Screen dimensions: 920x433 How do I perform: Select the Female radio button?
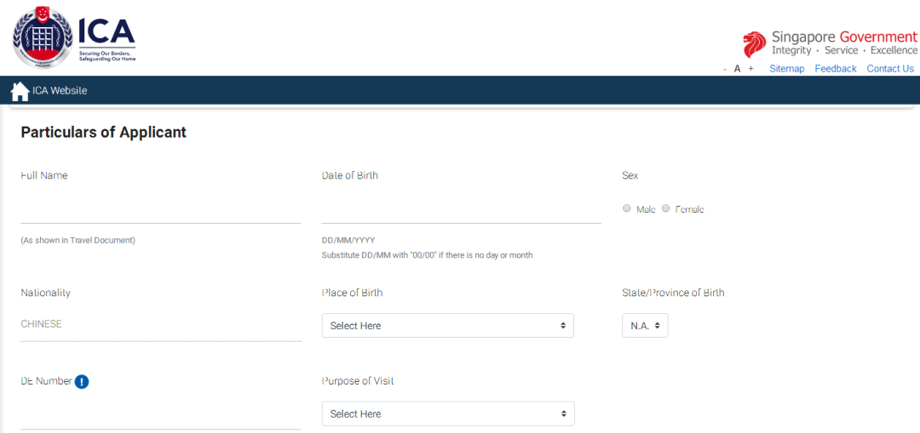click(666, 208)
